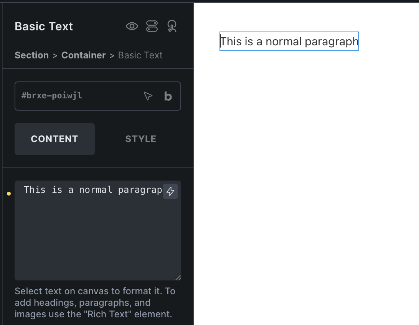Click the dynamic data lightning bolt icon
419x325 pixels.
(x=170, y=191)
